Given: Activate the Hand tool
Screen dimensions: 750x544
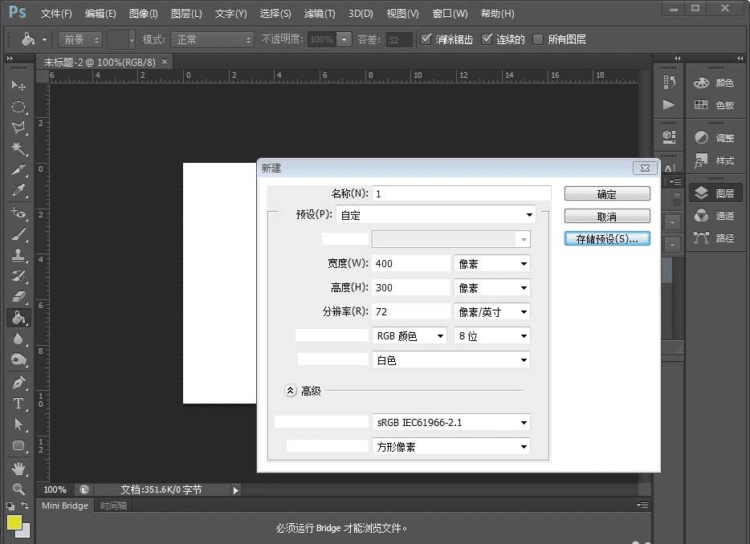Looking at the screenshot, I should pyautogui.click(x=18, y=468).
